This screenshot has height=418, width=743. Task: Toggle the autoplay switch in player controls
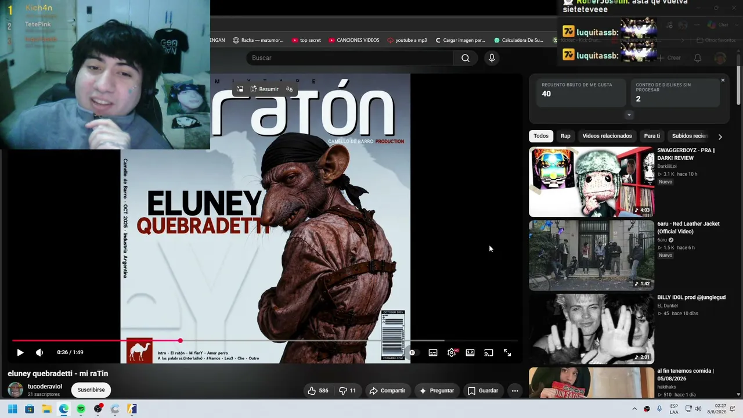tap(413, 352)
